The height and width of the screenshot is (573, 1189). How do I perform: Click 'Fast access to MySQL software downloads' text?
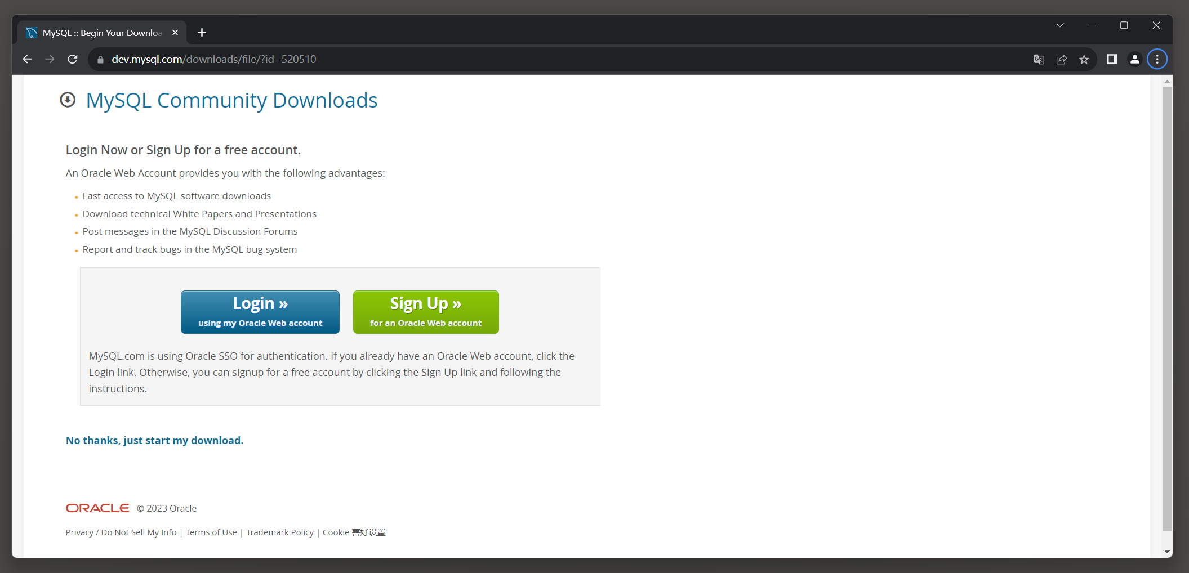(x=177, y=196)
